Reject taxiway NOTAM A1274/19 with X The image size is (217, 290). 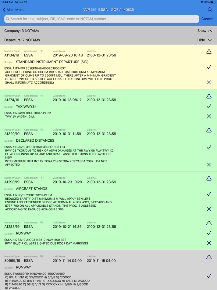[209, 116]
